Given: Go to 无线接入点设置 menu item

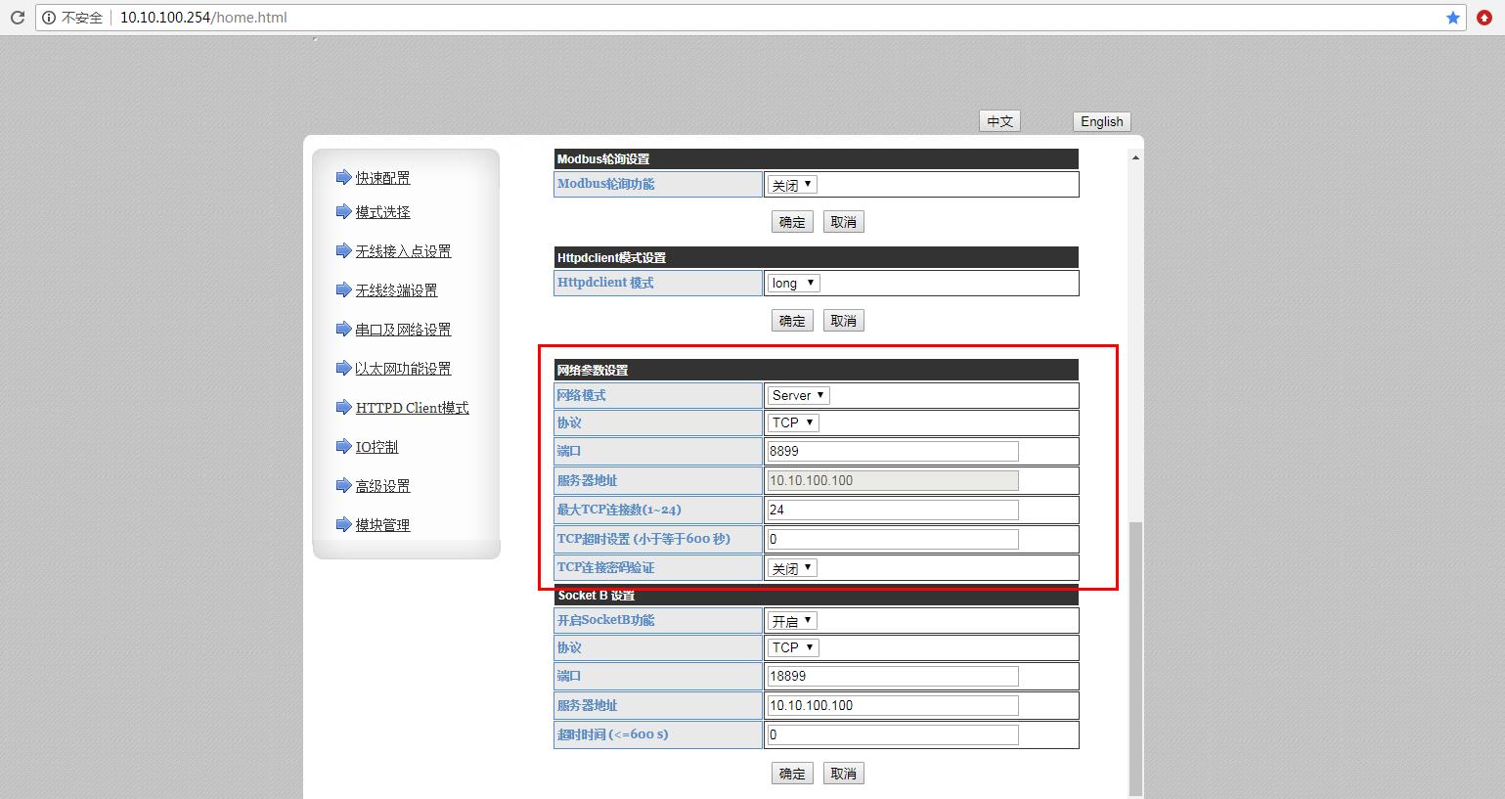Looking at the screenshot, I should (403, 251).
